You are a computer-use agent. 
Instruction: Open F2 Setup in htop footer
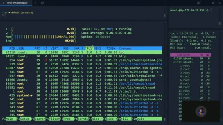(24, 119)
